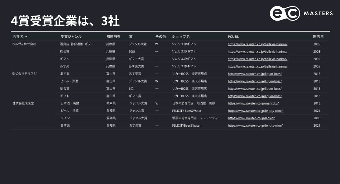This screenshot has height=184, width=340.
Task: Click the W mark in 日本酒・焼酎 row
Action: [157, 103]
